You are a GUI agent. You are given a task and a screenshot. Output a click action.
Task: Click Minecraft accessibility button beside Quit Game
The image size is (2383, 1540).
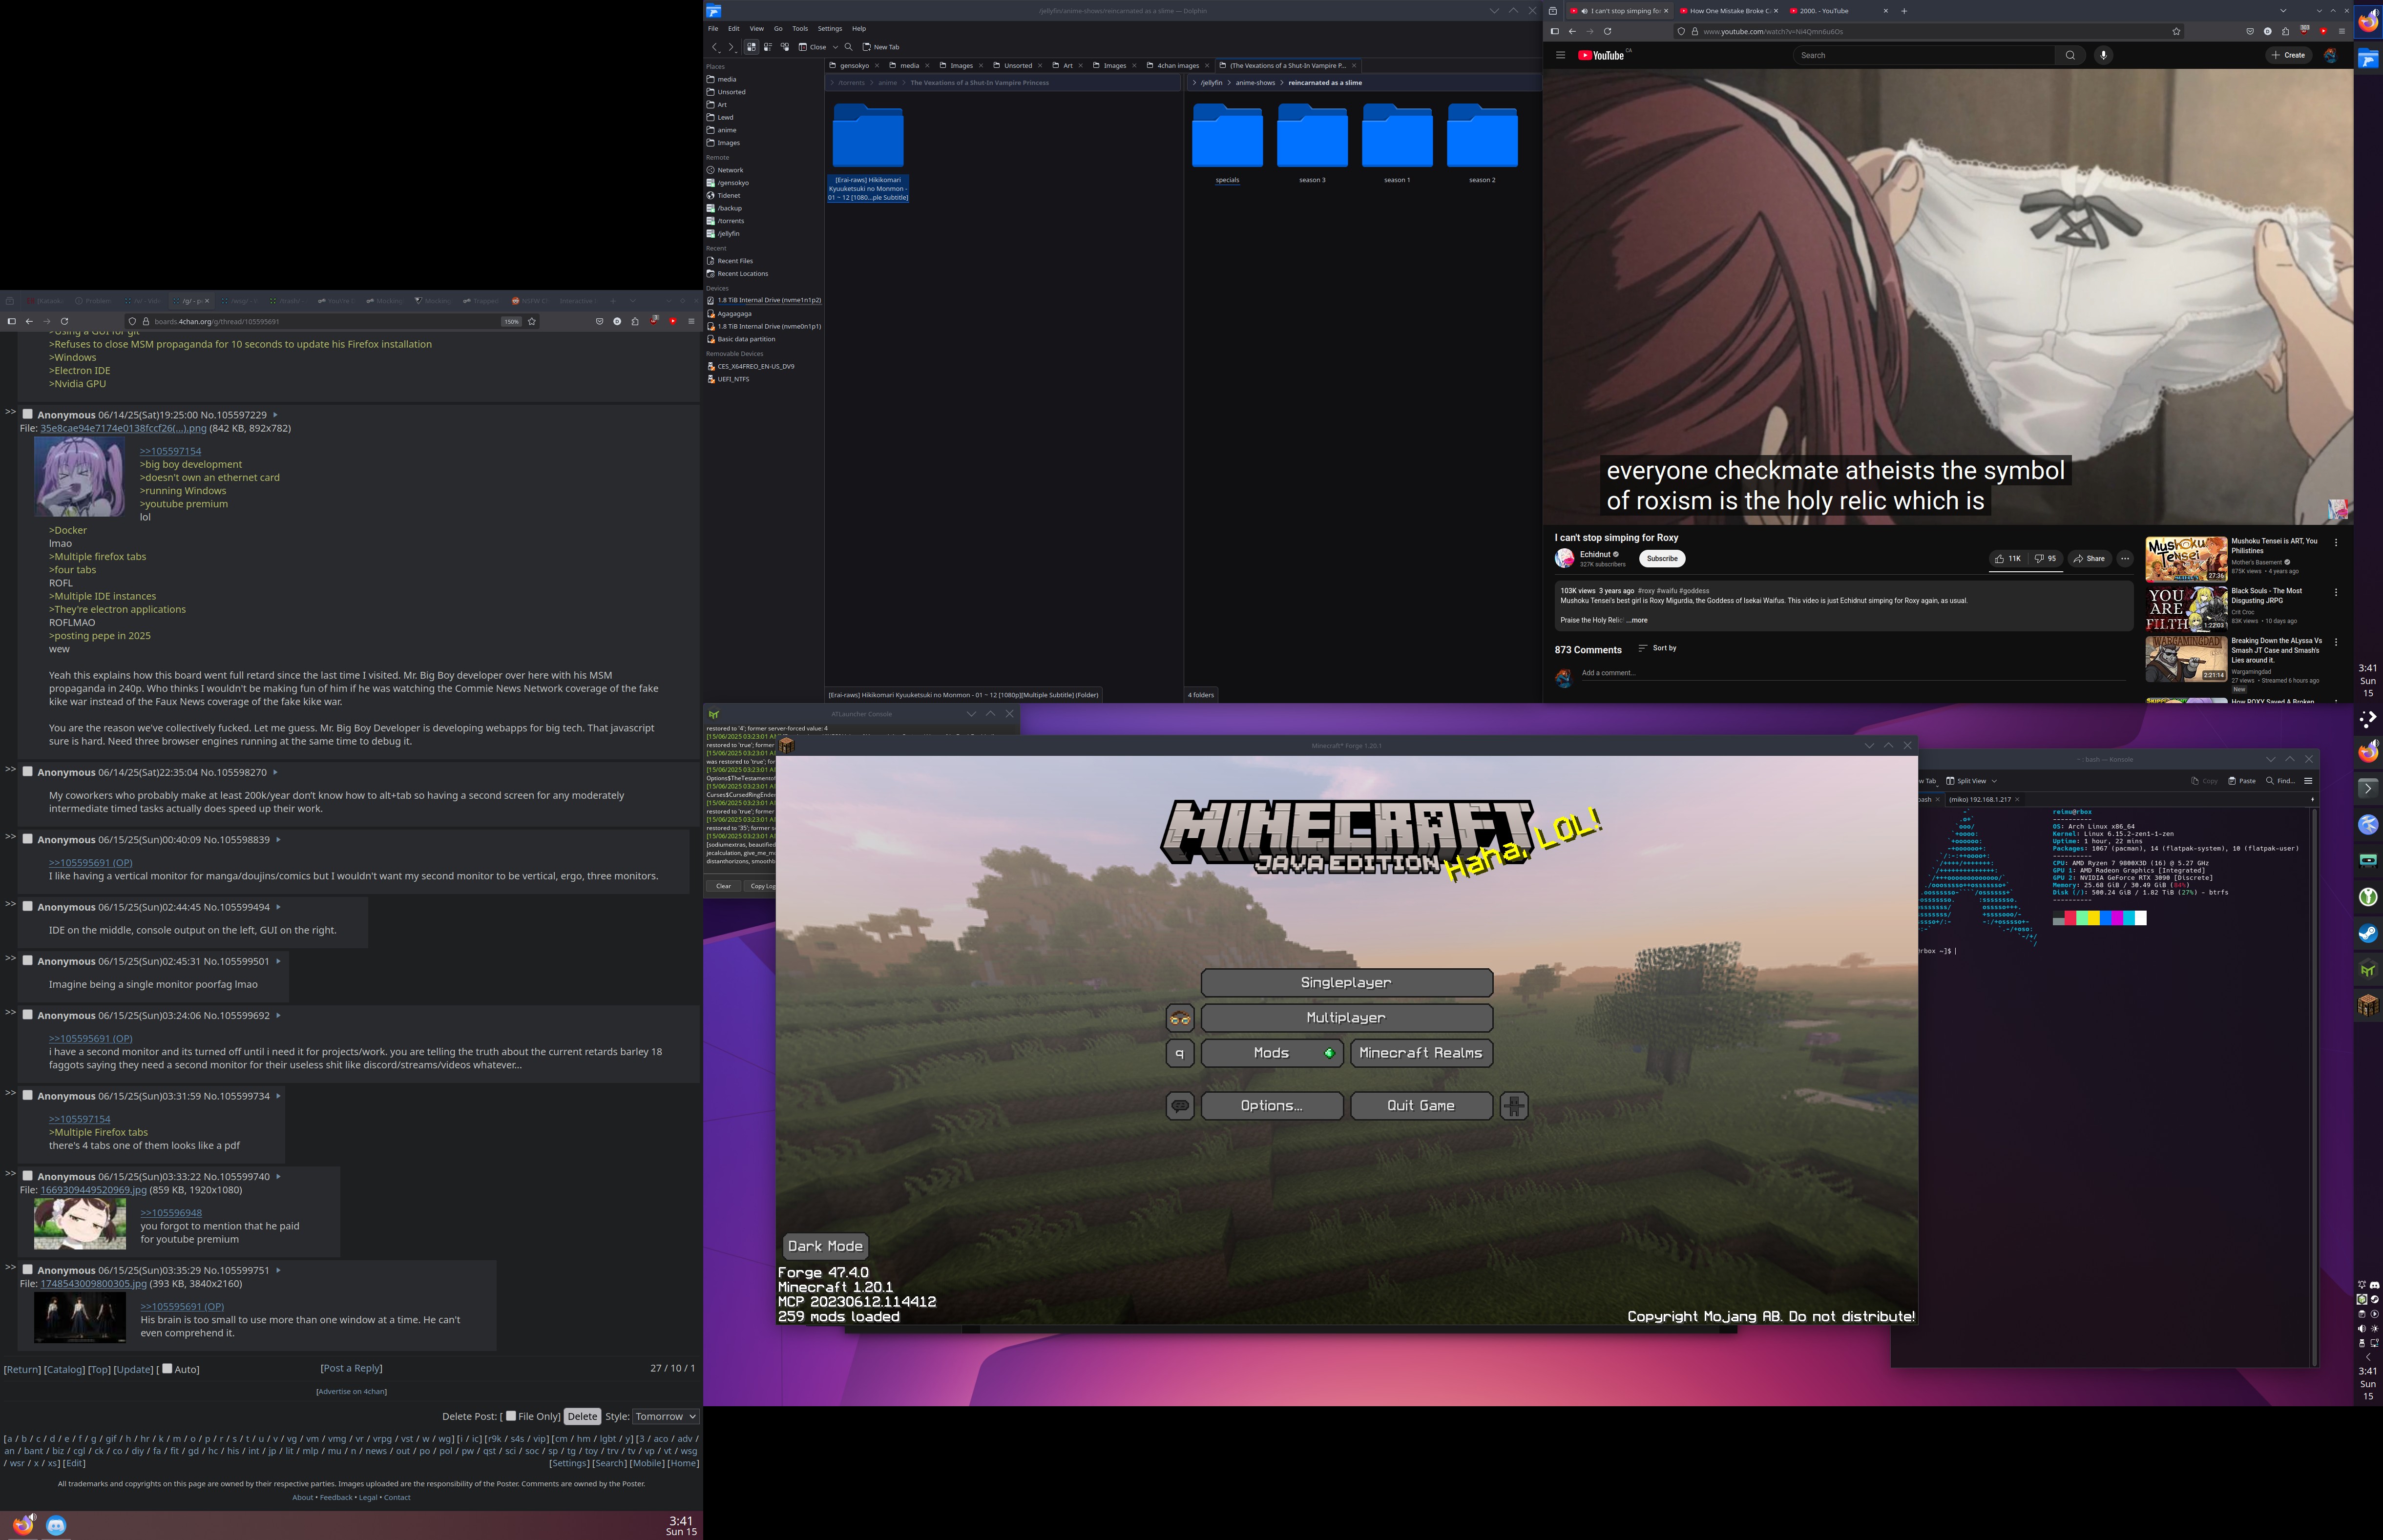tap(1514, 1106)
